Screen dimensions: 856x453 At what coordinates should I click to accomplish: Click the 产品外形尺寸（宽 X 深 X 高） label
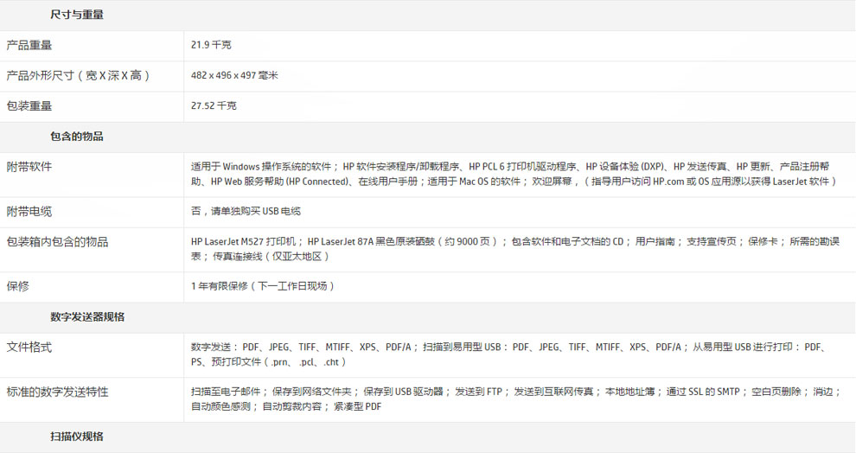click(x=78, y=75)
